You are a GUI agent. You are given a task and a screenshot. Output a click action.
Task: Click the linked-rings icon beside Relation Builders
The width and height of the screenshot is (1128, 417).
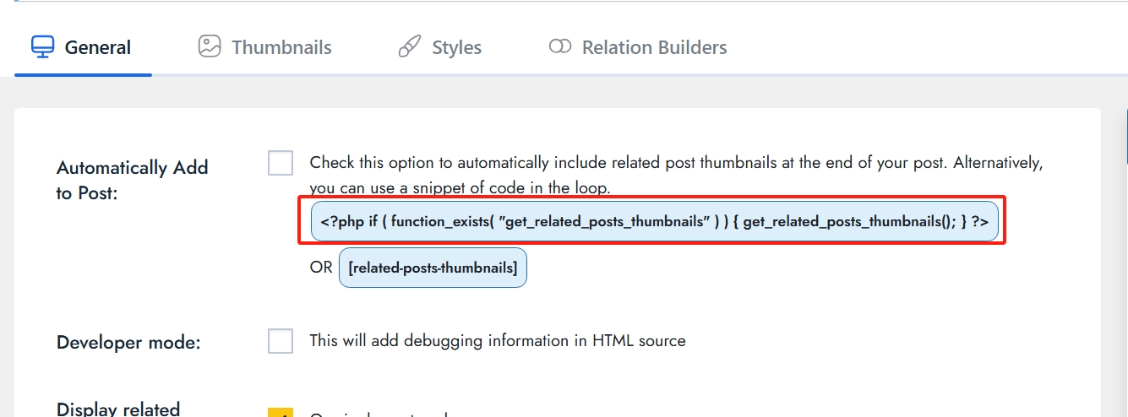[559, 46]
